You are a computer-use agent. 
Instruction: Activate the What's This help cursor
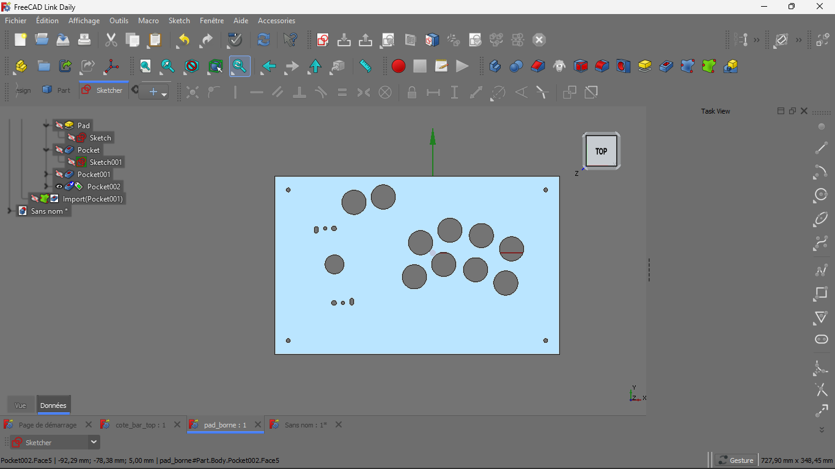(290, 40)
